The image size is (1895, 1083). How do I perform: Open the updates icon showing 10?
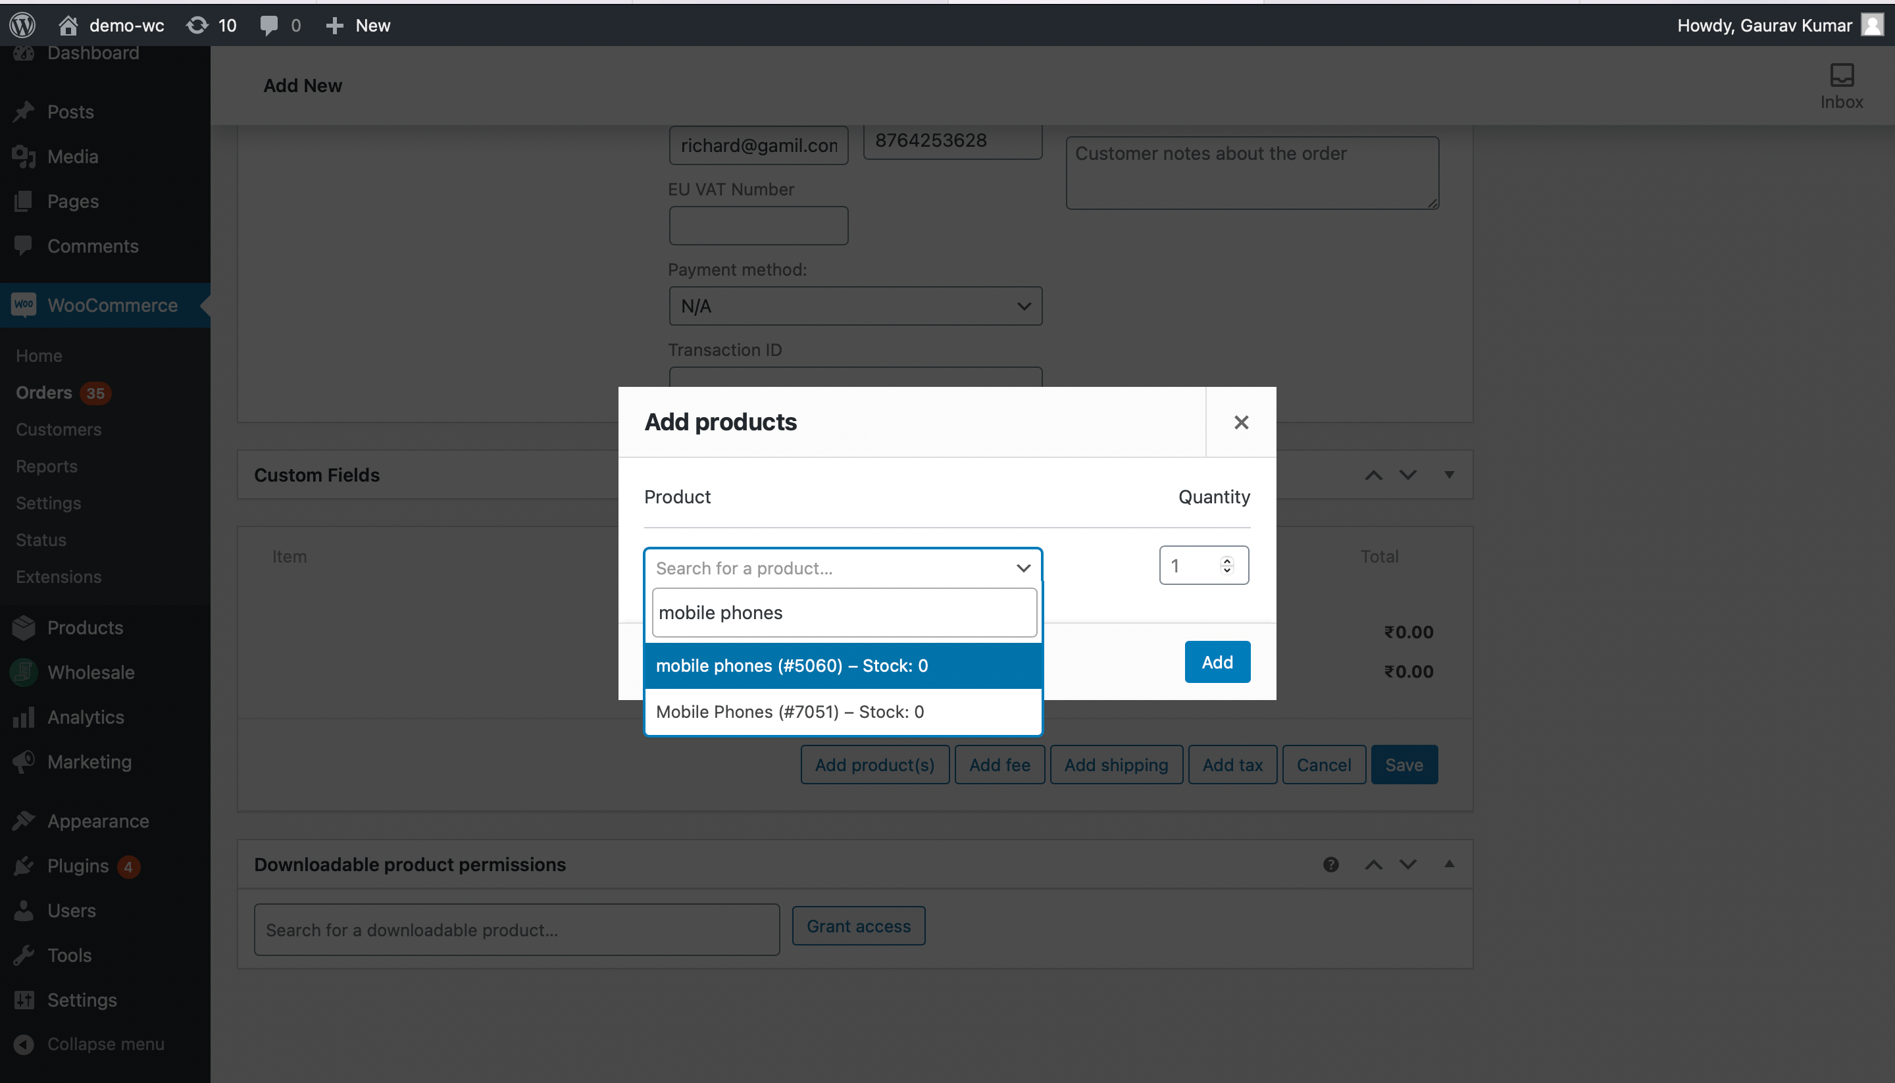pos(197,25)
